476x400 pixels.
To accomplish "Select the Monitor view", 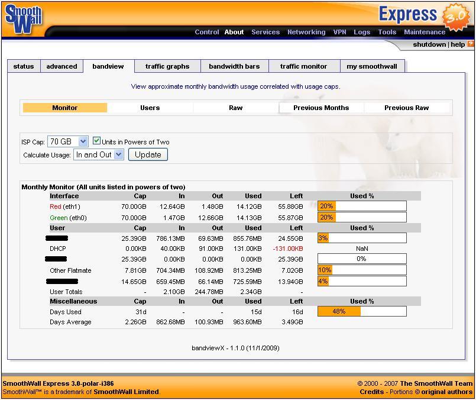I will tap(64, 108).
